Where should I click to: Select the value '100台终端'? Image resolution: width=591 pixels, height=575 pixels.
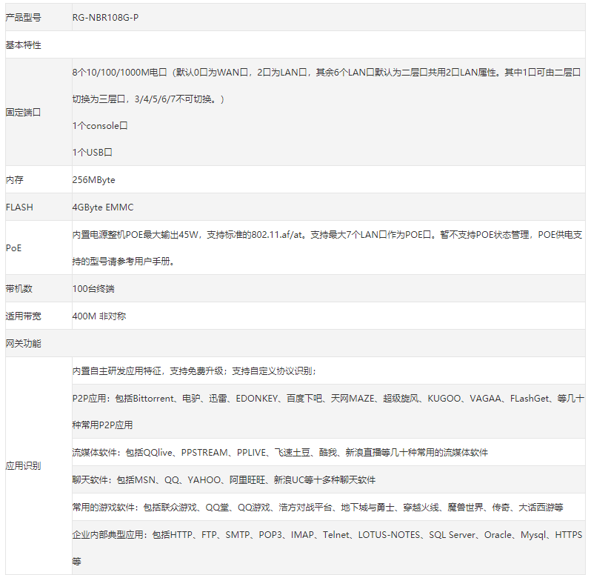coord(93,289)
